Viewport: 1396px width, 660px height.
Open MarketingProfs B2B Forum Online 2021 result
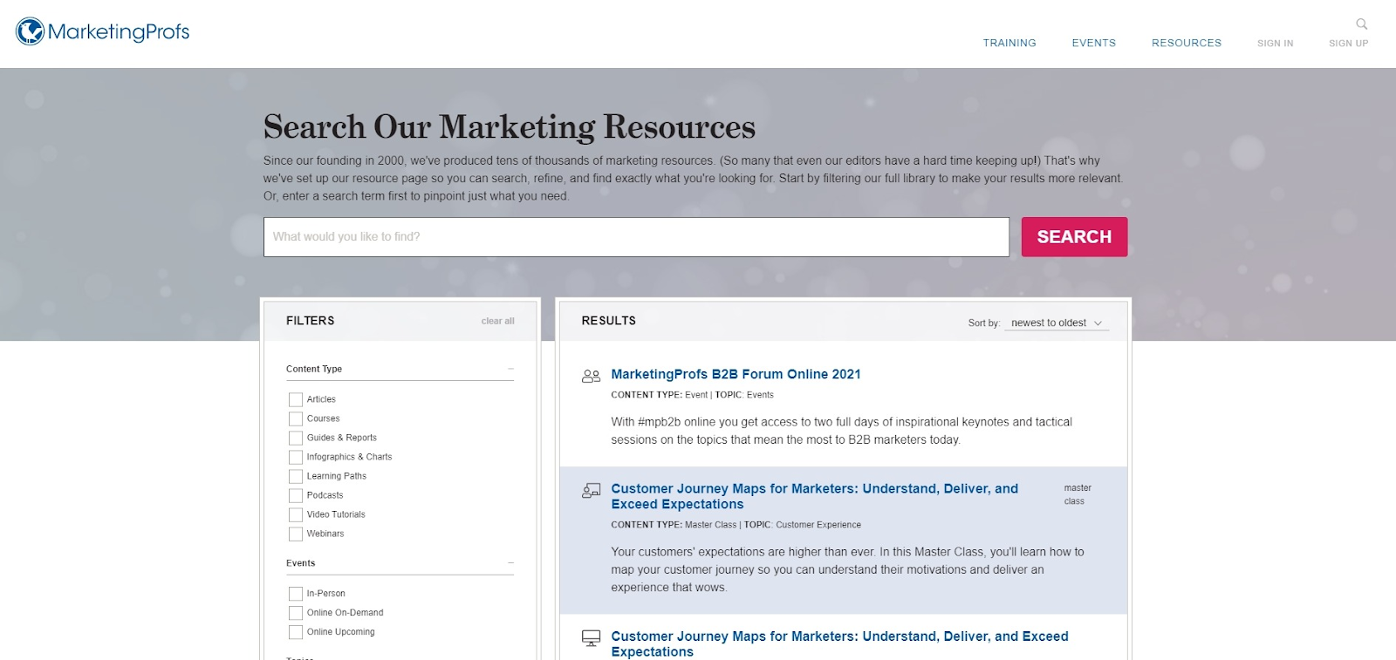[736, 374]
